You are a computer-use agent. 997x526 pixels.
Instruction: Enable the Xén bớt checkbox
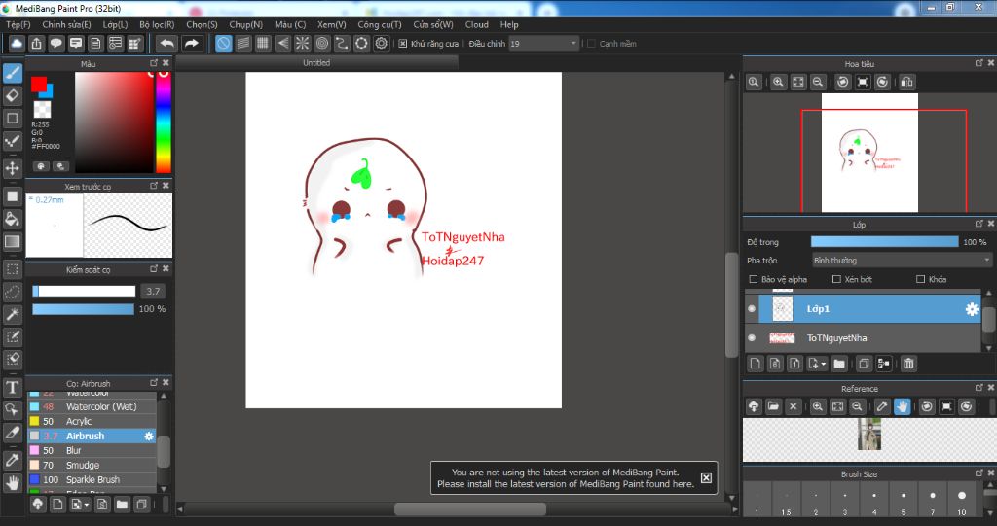coord(836,279)
